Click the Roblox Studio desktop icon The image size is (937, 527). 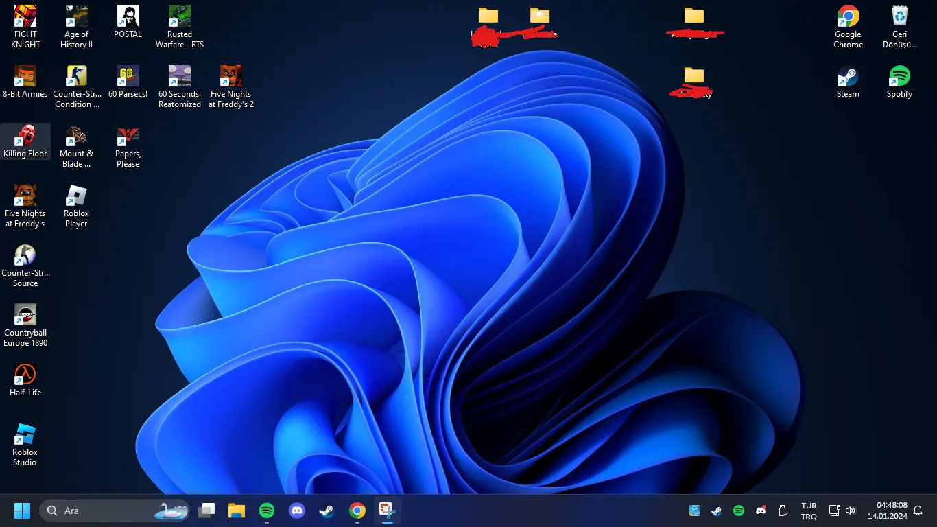pyautogui.click(x=25, y=445)
